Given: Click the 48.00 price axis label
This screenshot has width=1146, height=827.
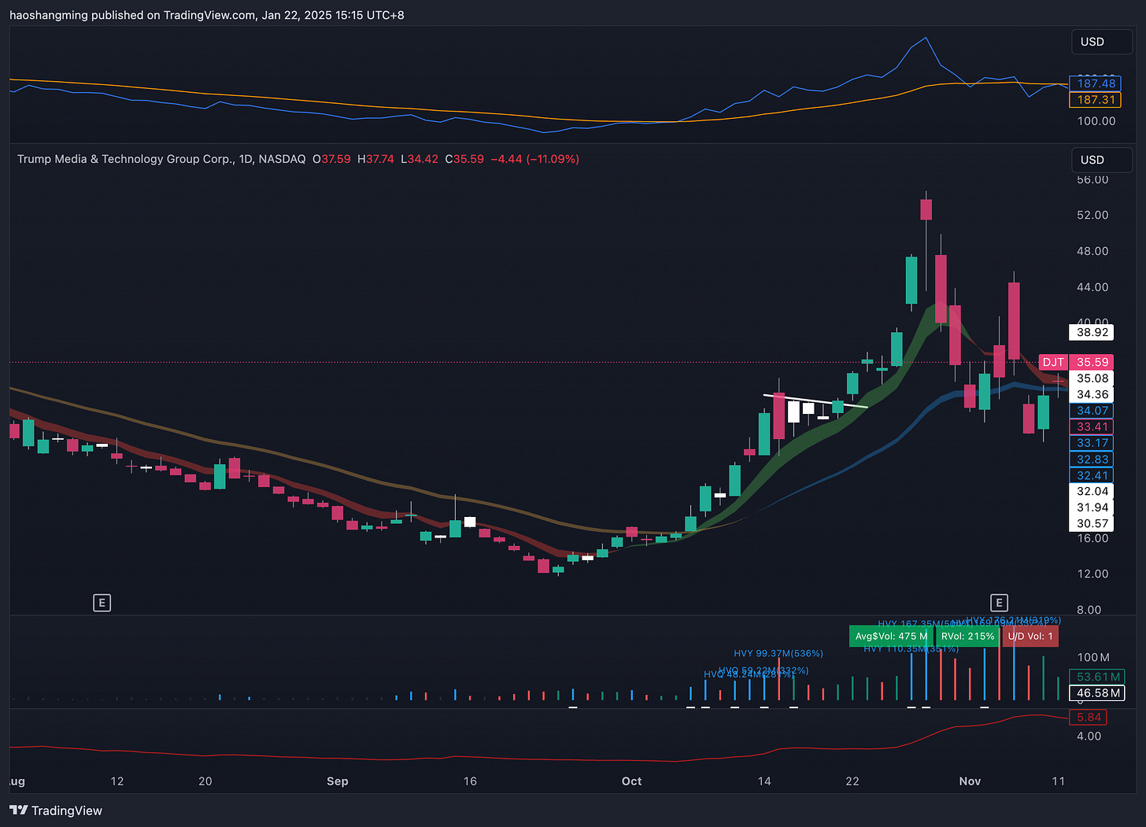Looking at the screenshot, I should tap(1092, 251).
